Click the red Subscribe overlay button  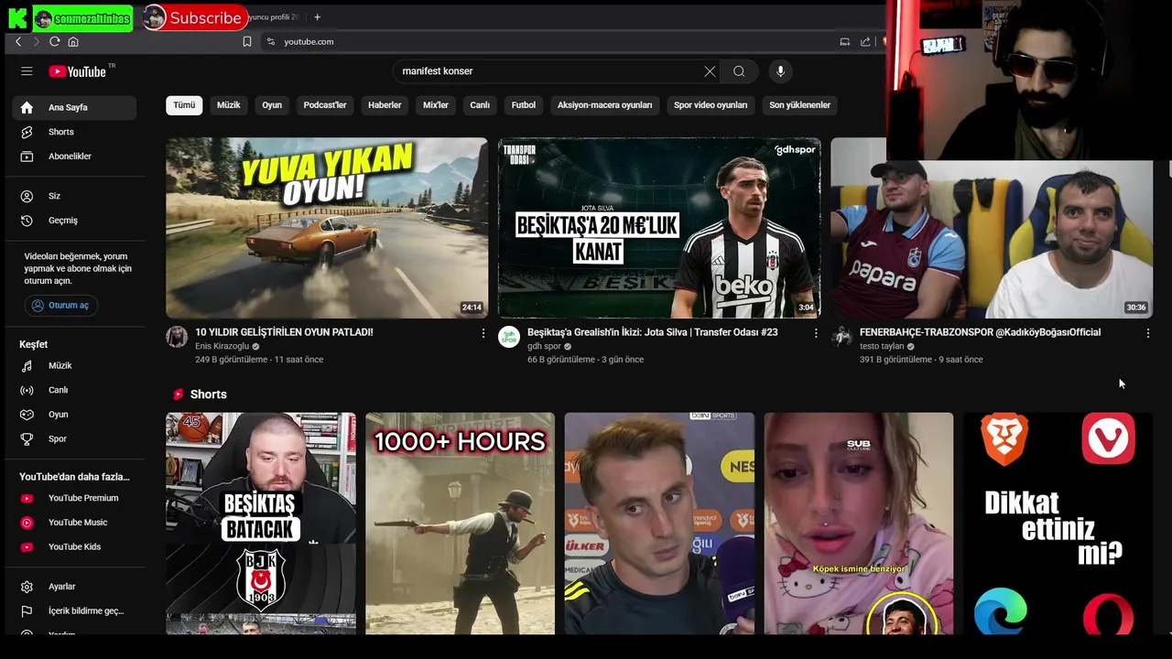point(194,17)
